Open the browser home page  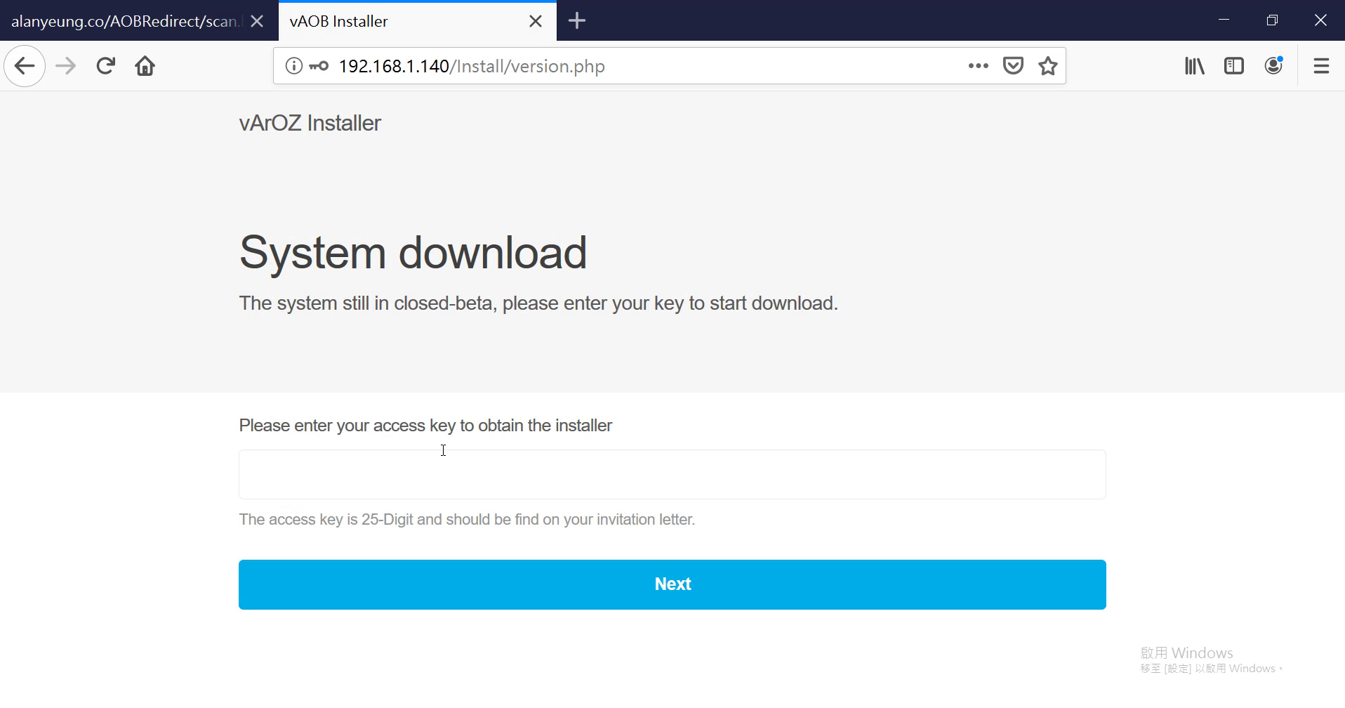[x=145, y=66]
